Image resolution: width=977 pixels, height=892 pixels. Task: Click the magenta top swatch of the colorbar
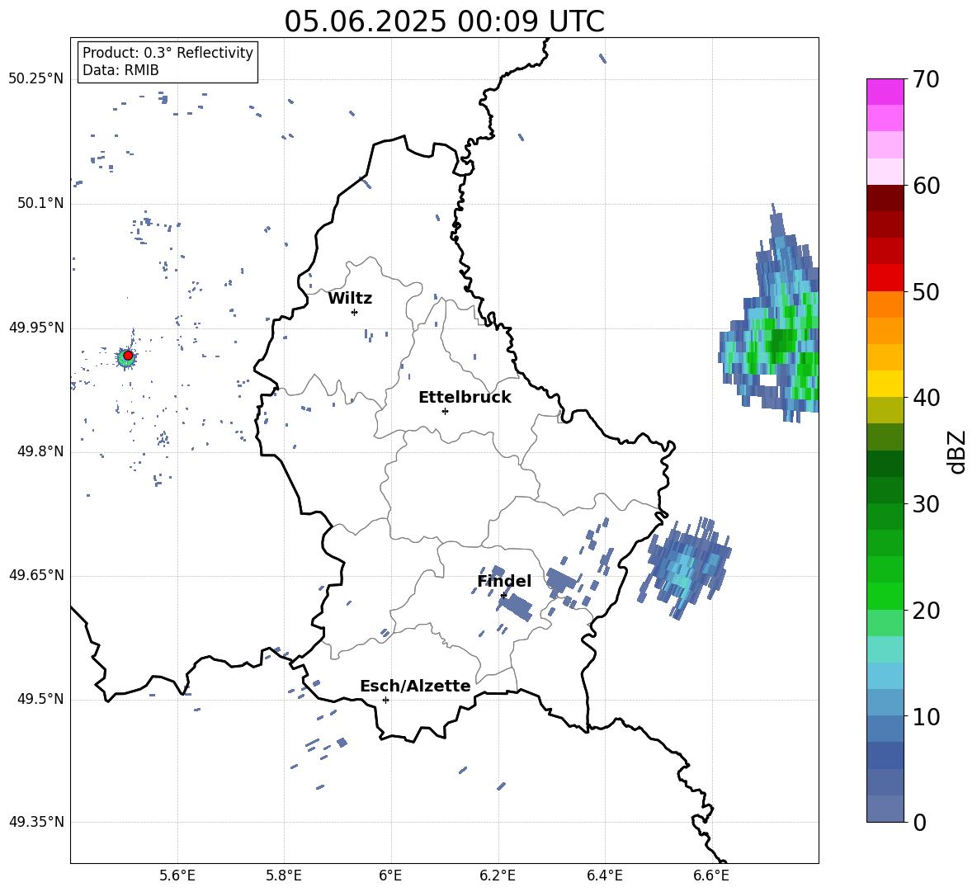click(x=885, y=92)
